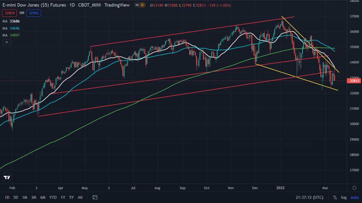Open chart settings gear icon
The height and width of the screenshot is (203, 362).
pos(354,187)
